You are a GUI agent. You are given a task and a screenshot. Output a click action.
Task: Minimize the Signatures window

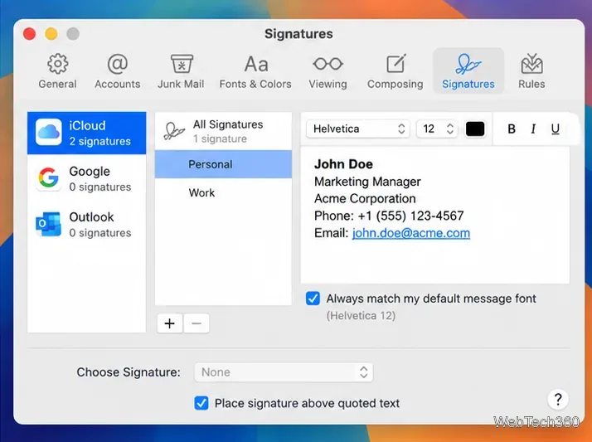(x=51, y=34)
